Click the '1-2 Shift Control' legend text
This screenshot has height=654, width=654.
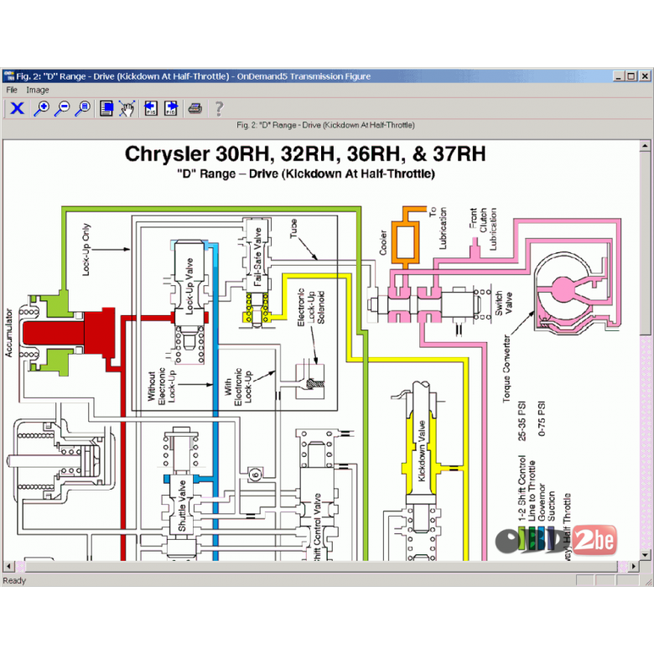[x=522, y=488]
